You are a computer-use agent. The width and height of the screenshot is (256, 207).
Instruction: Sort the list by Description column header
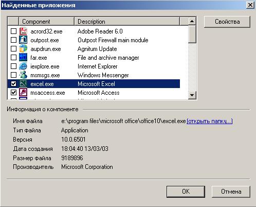tap(127, 22)
